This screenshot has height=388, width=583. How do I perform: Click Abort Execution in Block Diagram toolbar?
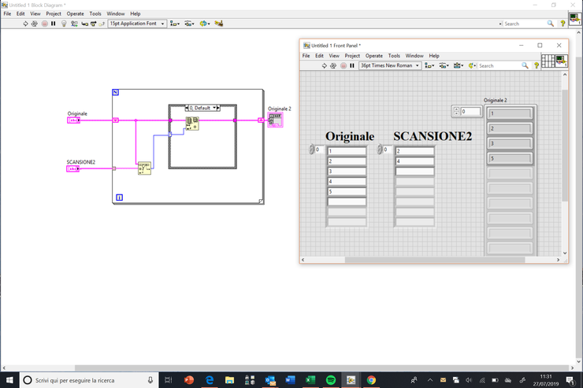pos(45,24)
